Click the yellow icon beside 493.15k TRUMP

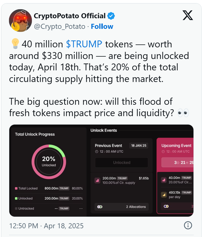point(164,195)
